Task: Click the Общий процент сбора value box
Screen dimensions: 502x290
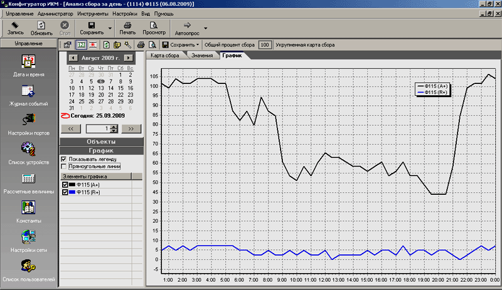Action: pyautogui.click(x=265, y=45)
